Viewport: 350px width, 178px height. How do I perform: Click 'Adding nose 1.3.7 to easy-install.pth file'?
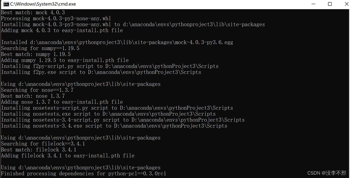tap(63, 102)
